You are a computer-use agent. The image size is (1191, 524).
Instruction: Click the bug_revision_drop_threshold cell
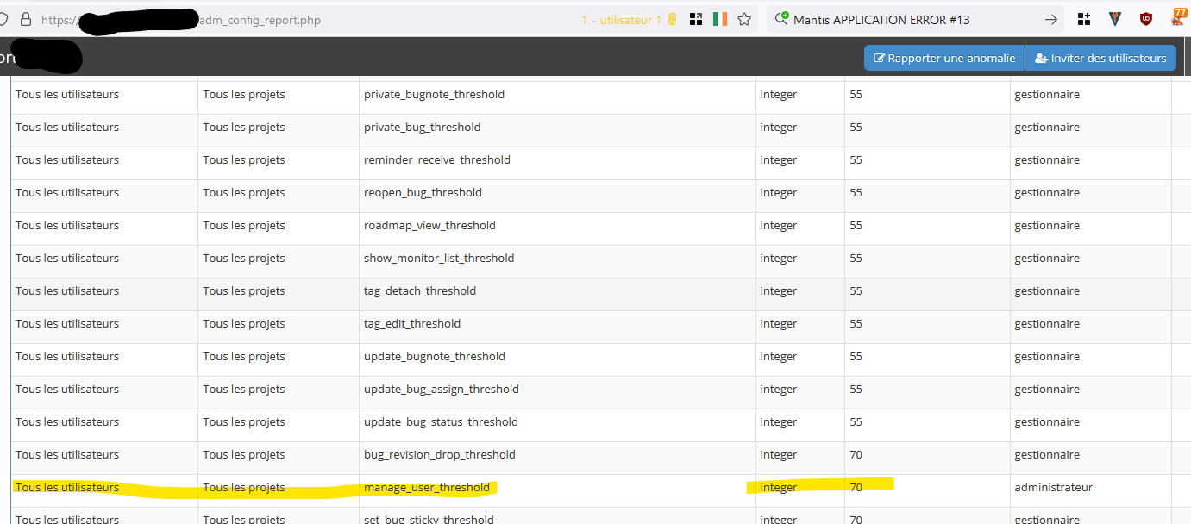pyautogui.click(x=439, y=455)
